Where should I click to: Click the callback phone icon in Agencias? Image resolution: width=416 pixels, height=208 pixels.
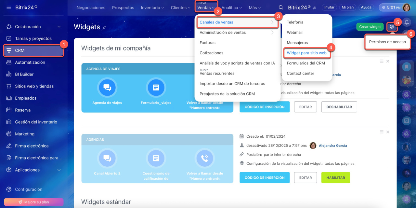point(204,159)
